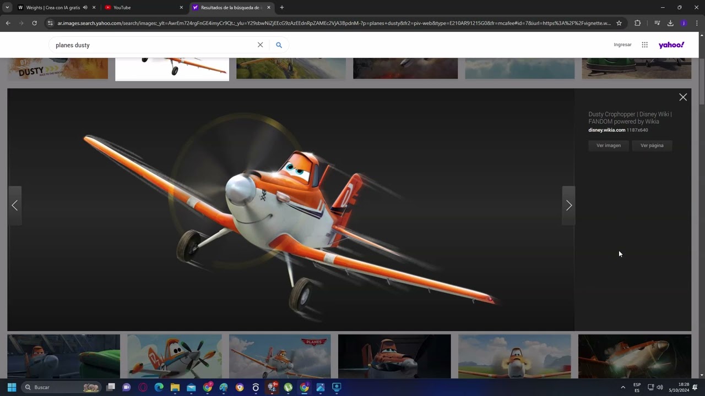Open the Dusty Crophopper Disney Wiki title link
This screenshot has width=705, height=396.
(x=630, y=118)
